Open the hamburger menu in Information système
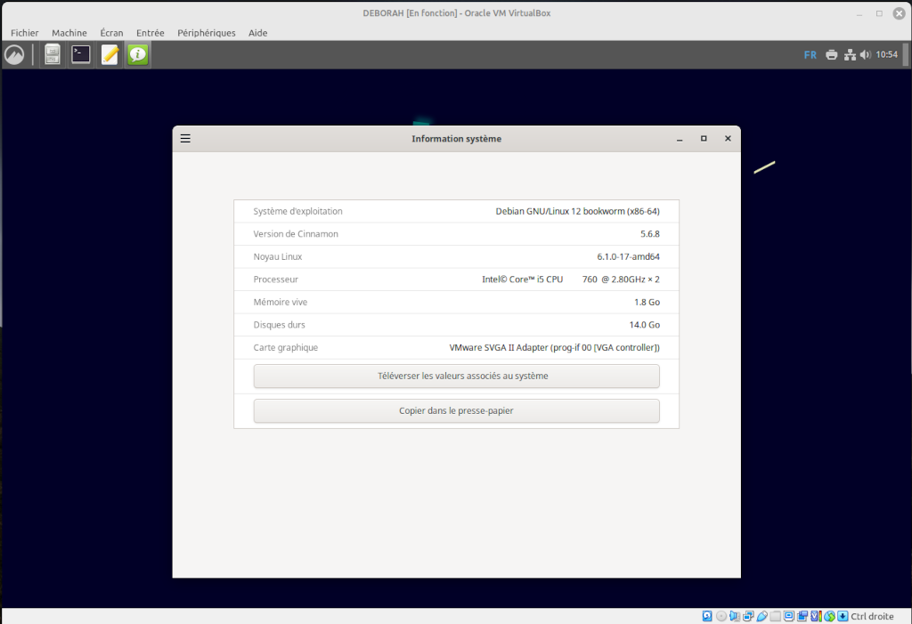 (185, 139)
